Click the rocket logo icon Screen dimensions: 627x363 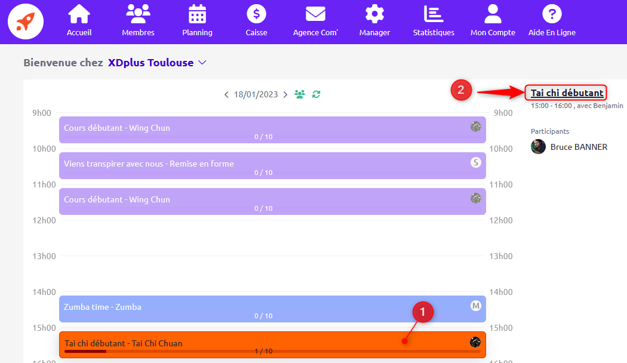(26, 21)
